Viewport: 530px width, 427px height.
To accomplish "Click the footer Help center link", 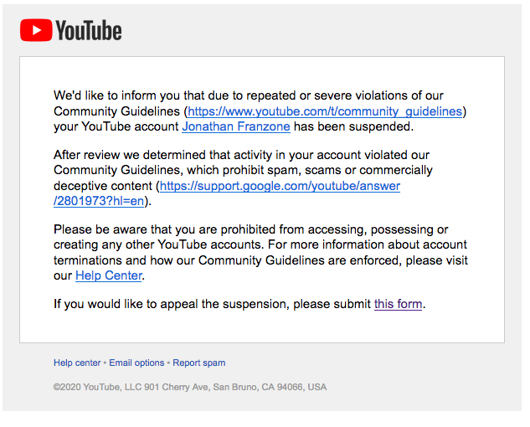I will tap(77, 363).
